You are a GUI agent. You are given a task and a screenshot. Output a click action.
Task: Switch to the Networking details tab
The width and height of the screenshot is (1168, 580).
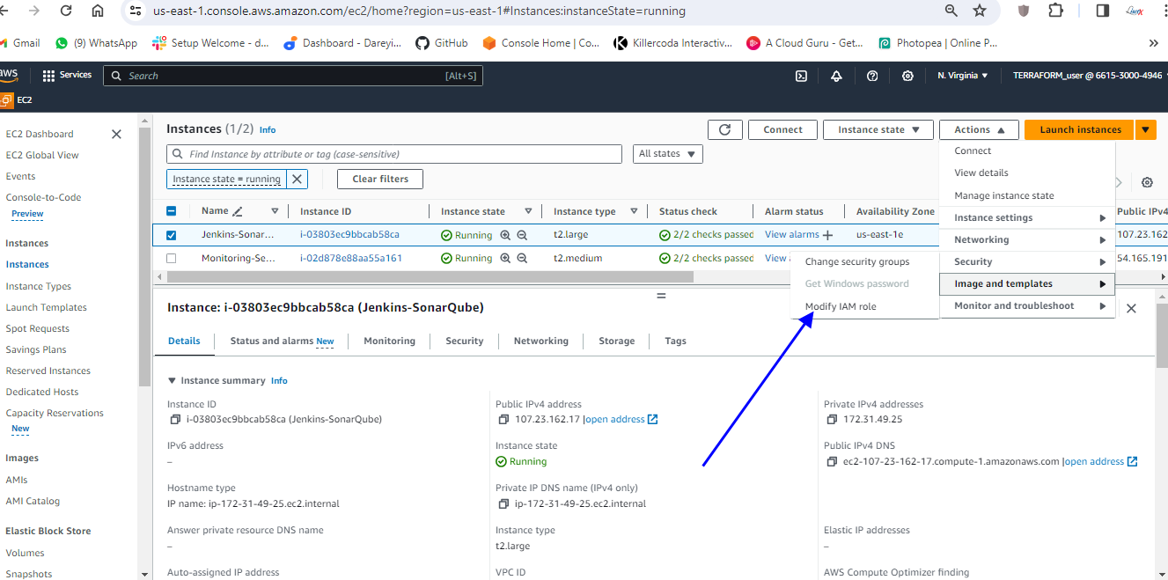(540, 341)
